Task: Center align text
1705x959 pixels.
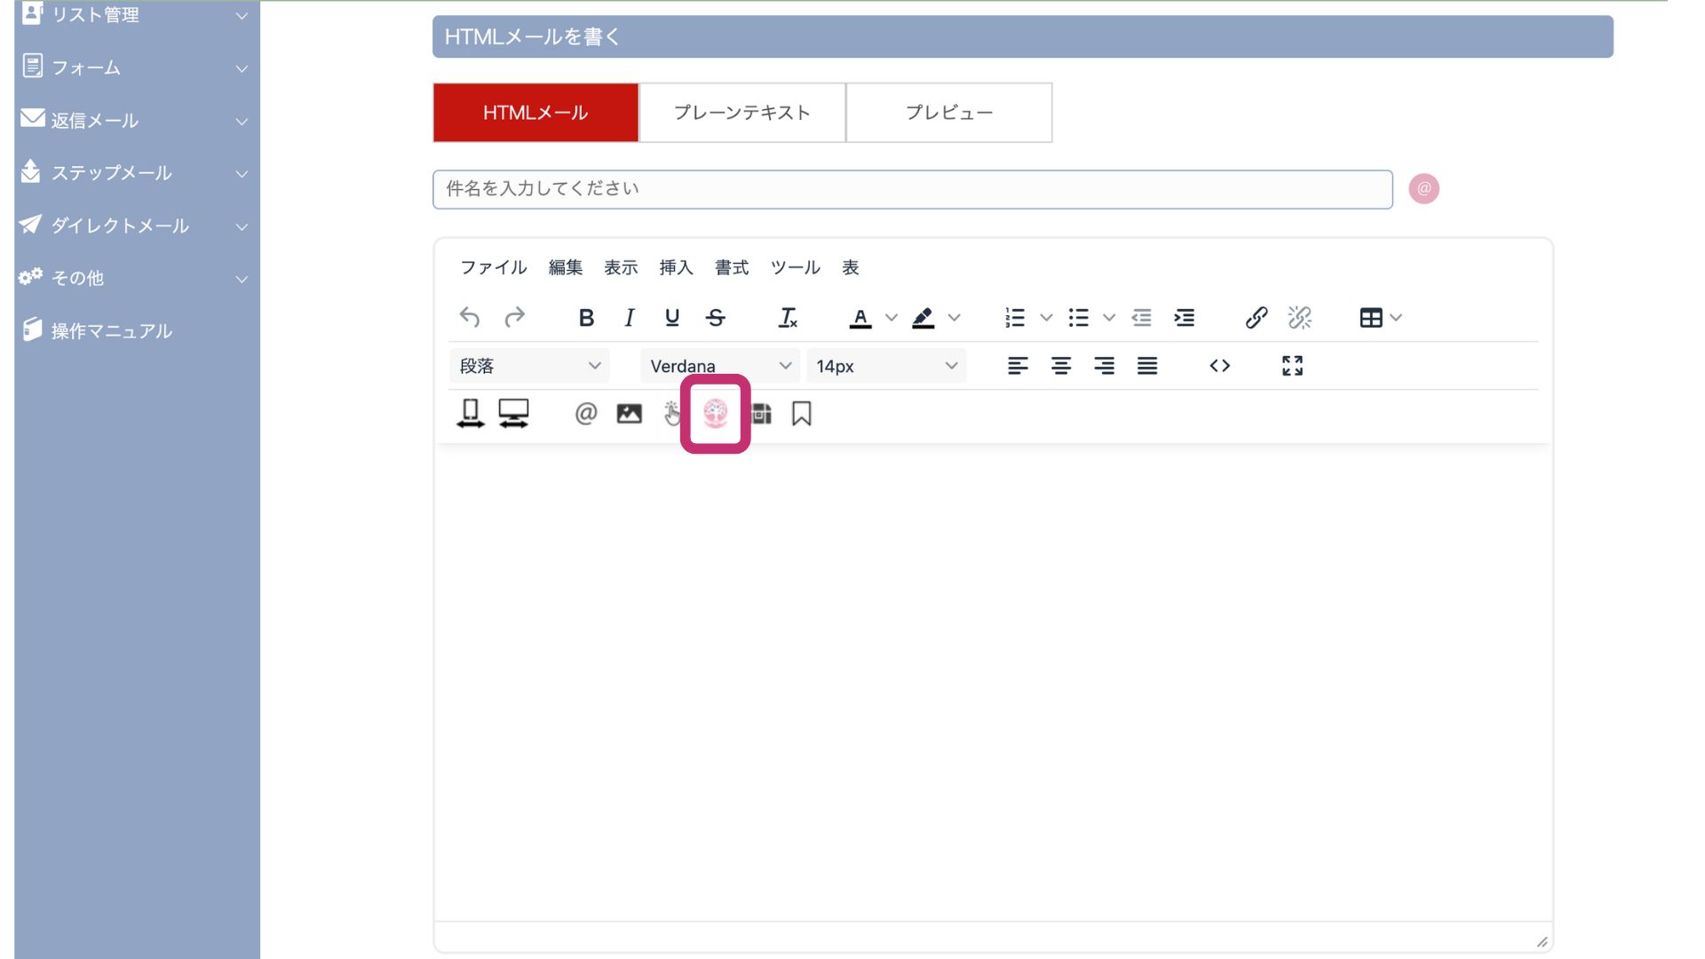Action: coord(1061,366)
